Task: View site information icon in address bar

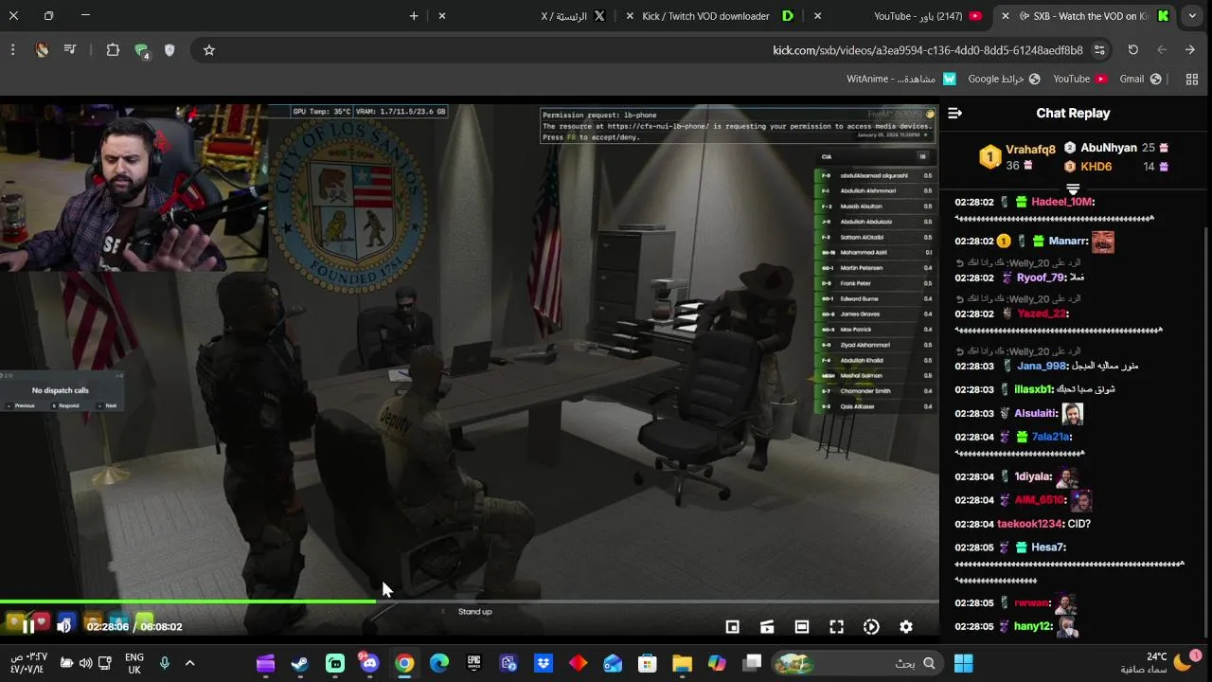Action: click(x=1099, y=50)
